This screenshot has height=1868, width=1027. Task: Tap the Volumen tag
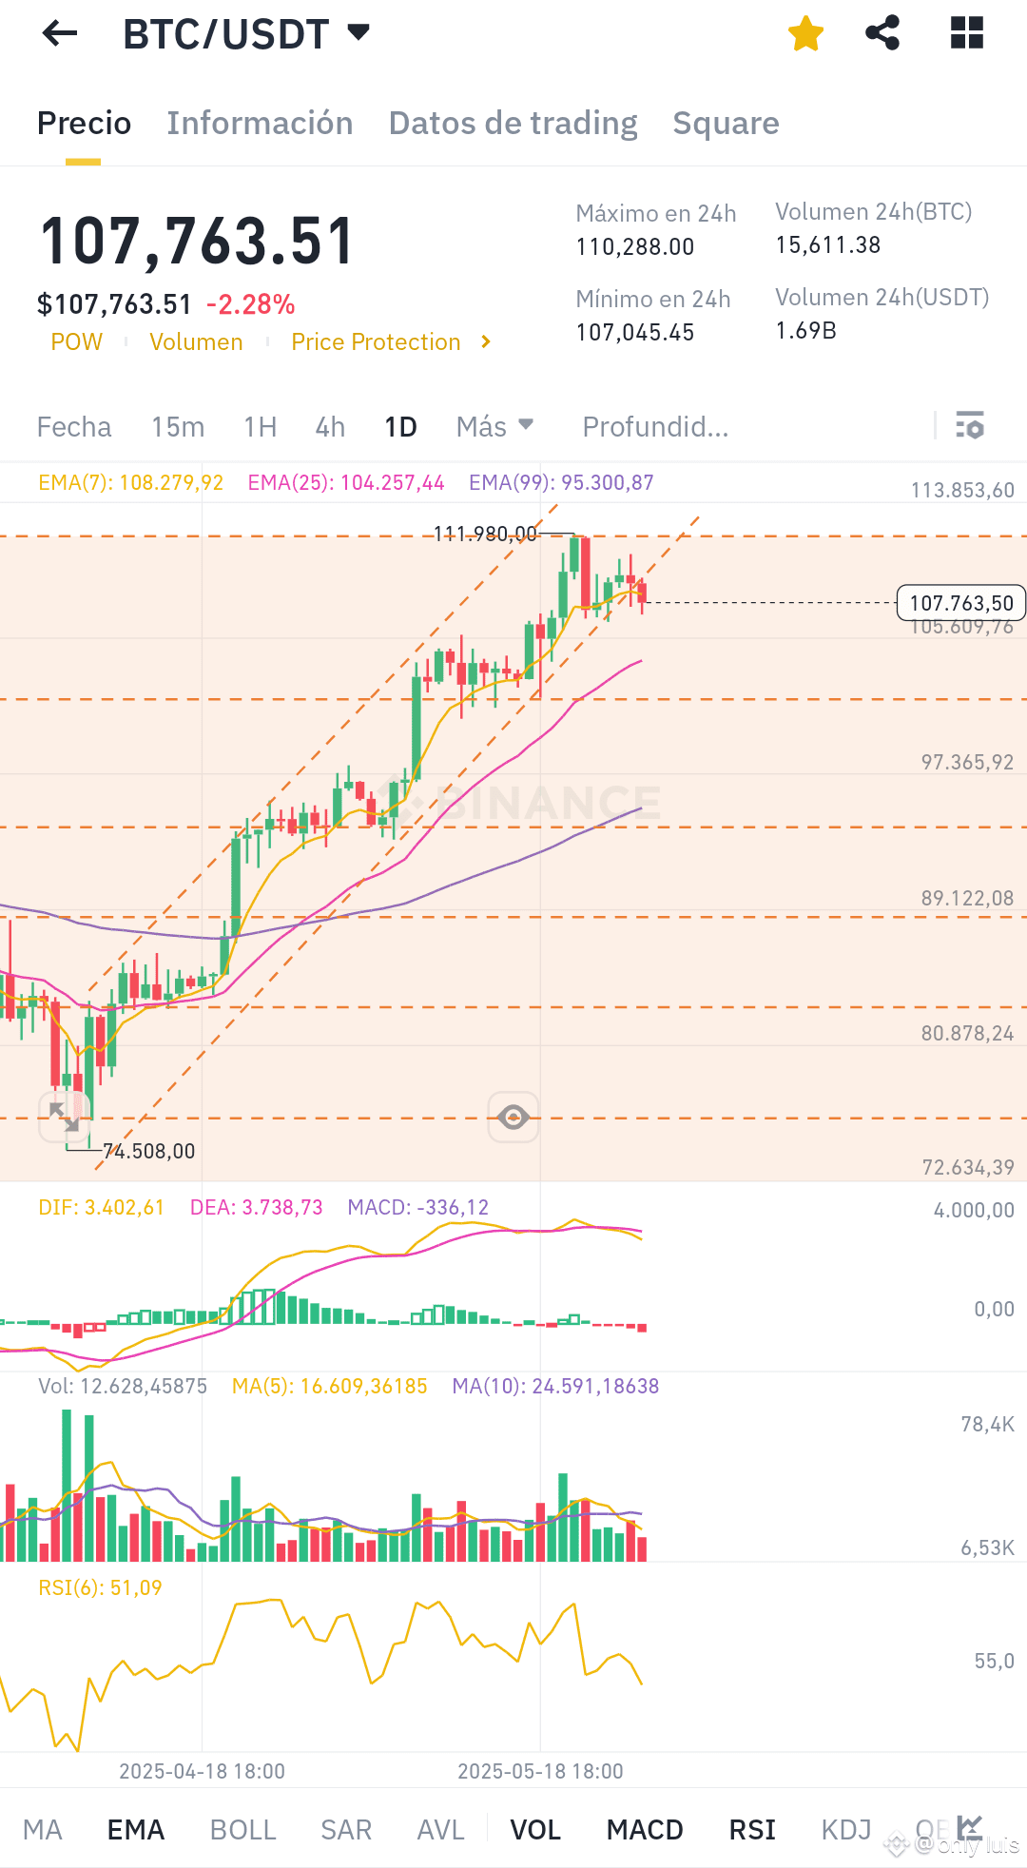[196, 342]
